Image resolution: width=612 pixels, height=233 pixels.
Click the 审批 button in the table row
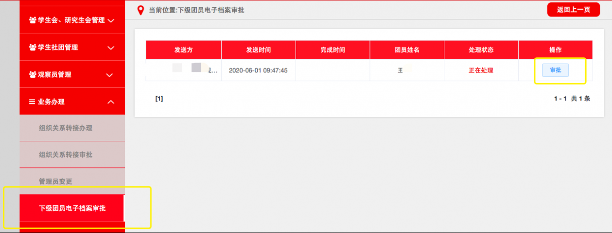[x=555, y=70]
